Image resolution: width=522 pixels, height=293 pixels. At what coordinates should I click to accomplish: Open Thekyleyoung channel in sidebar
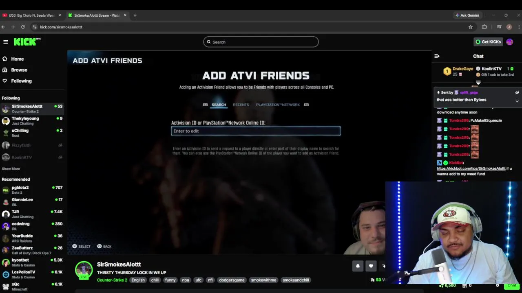(x=33, y=121)
